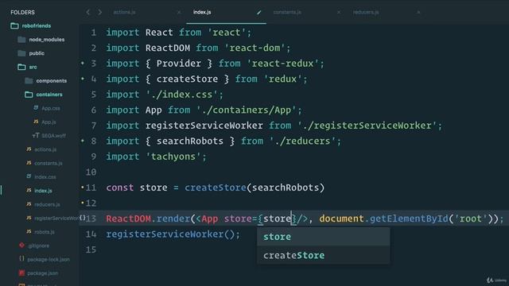Click the package.json npm icon

click(x=21, y=273)
